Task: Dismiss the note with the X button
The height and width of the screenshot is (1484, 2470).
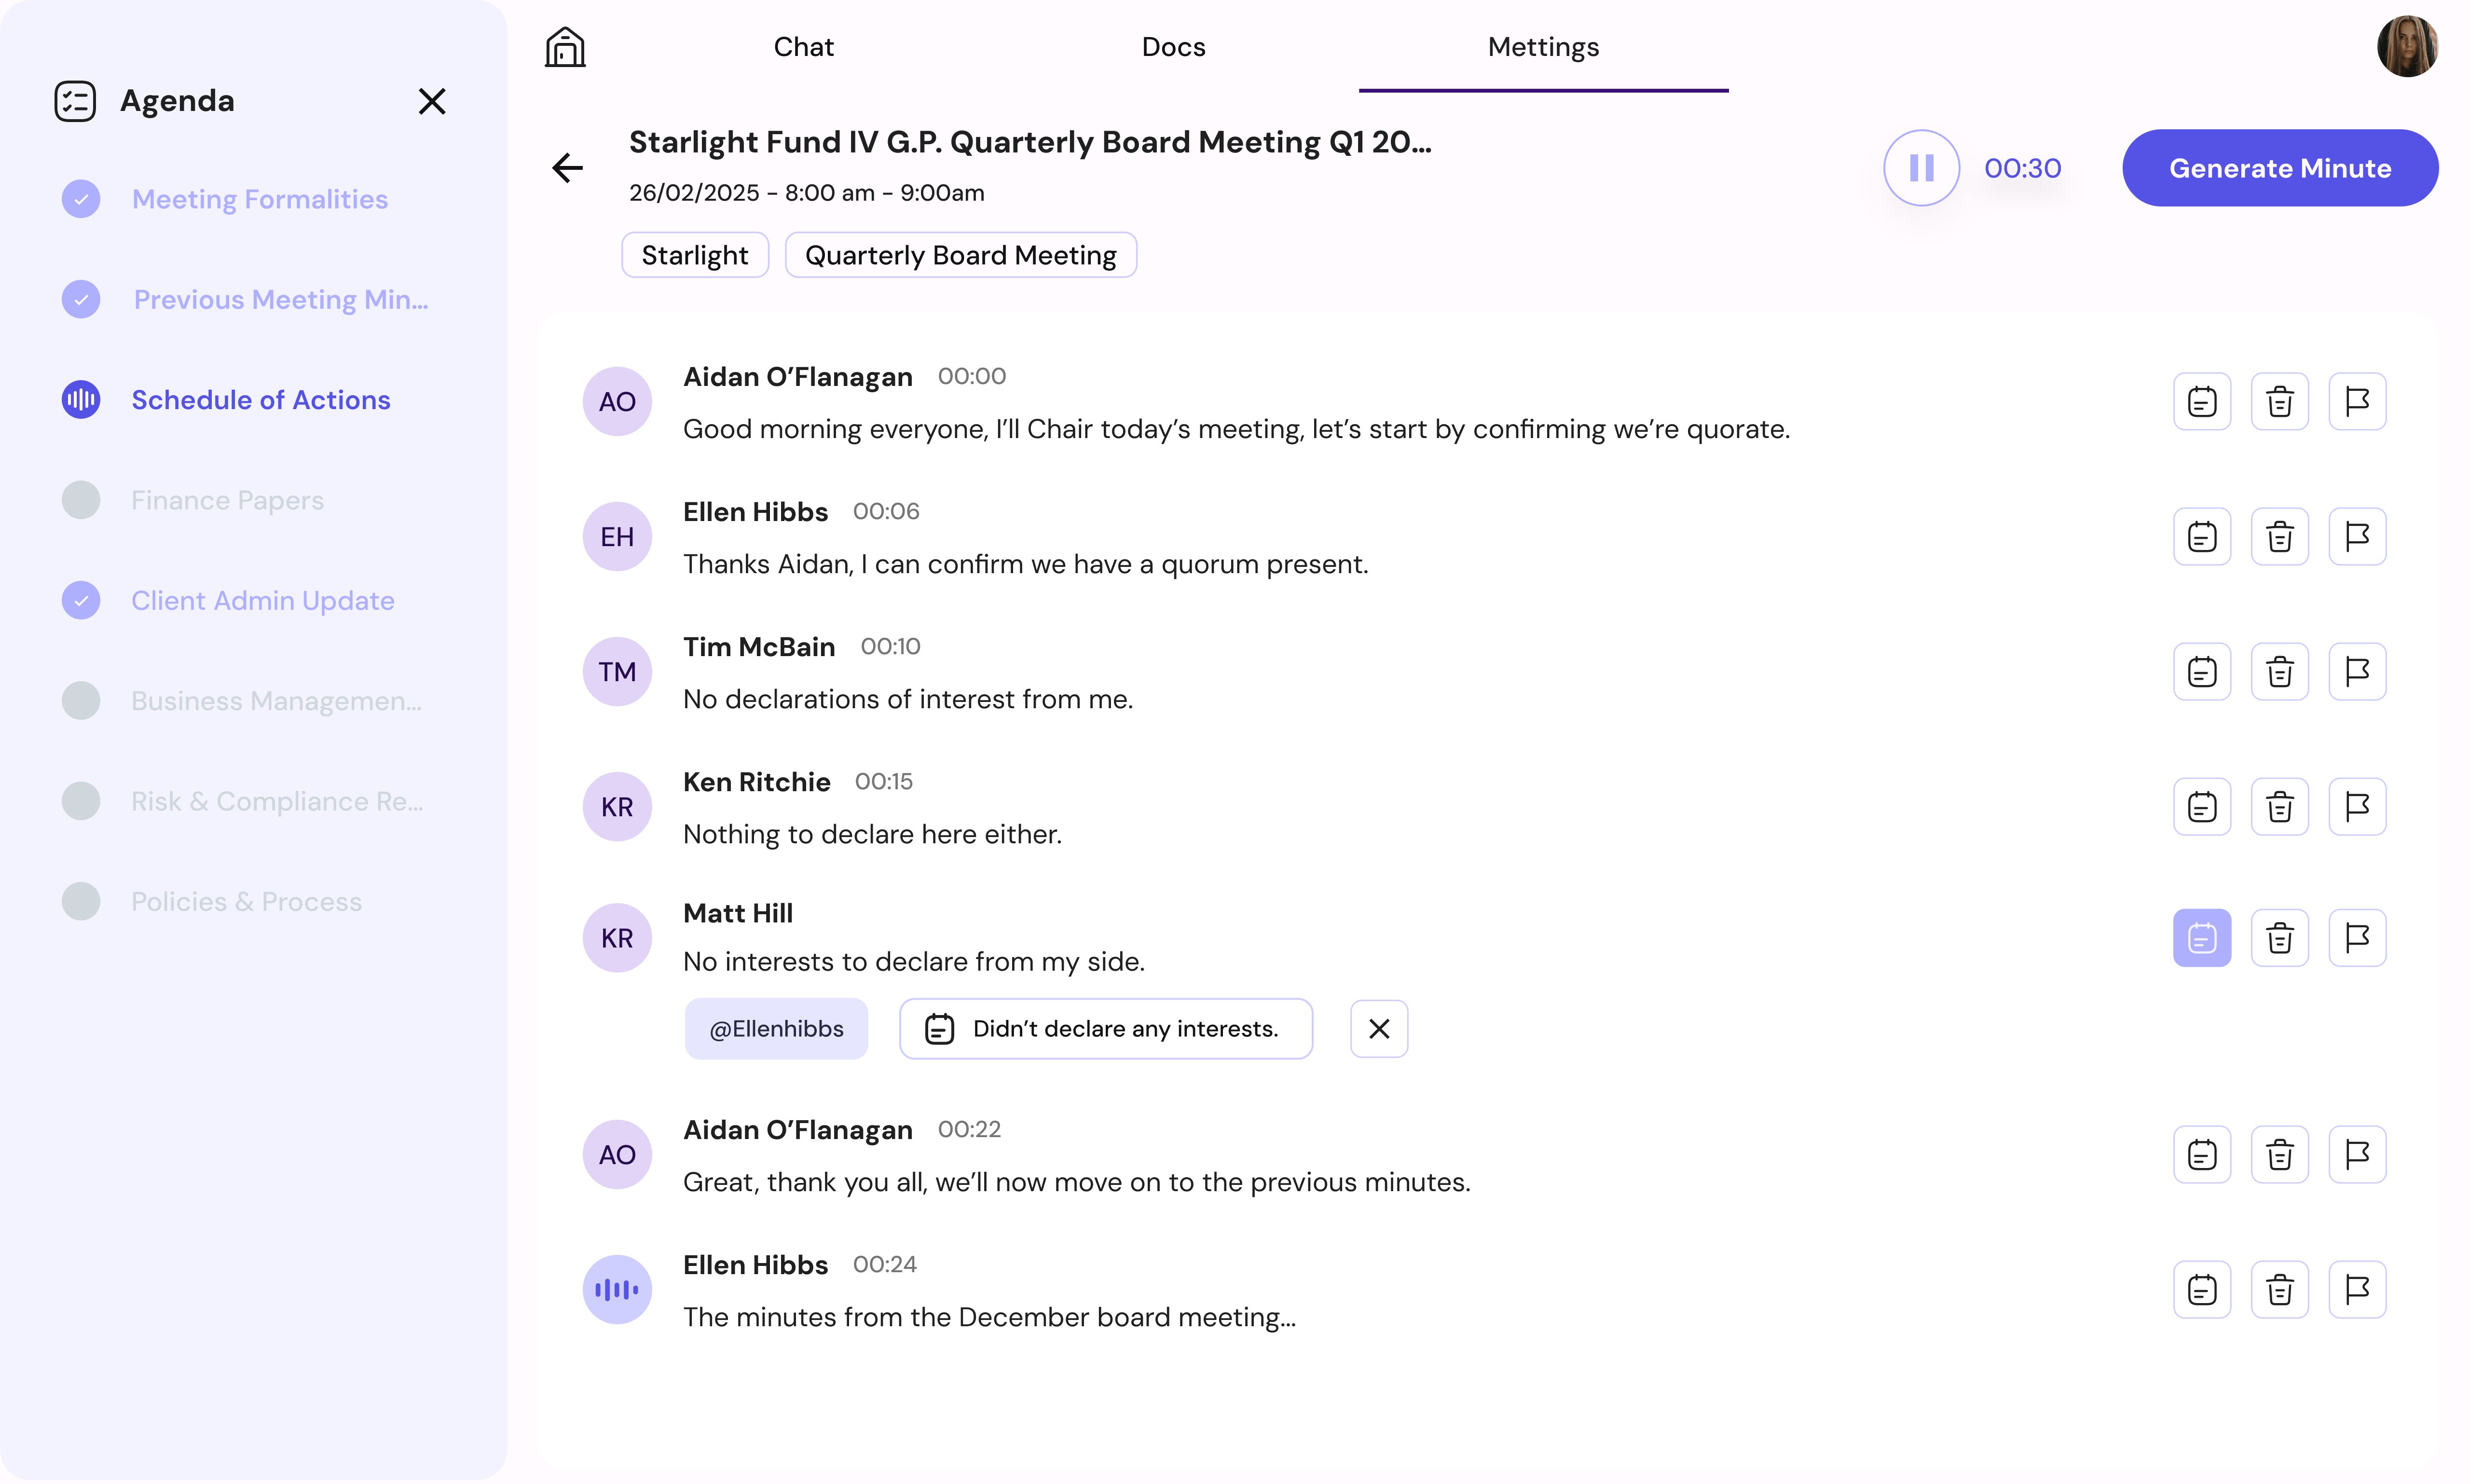Action: (1379, 1029)
